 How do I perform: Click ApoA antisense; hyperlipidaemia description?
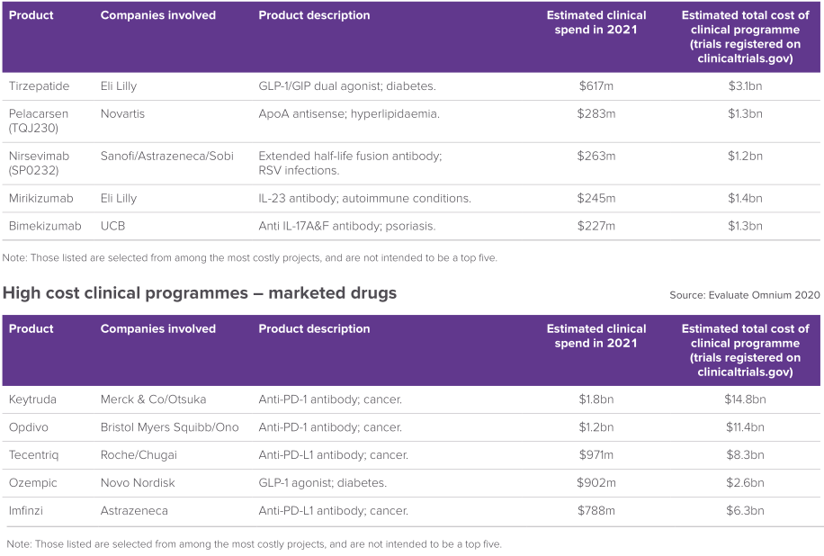tap(349, 113)
